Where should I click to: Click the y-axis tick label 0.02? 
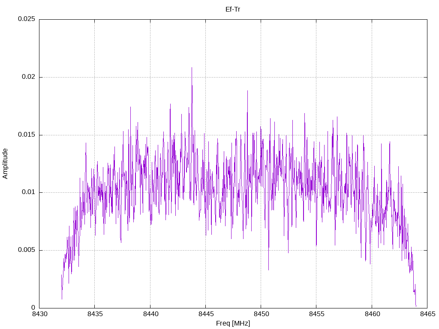point(29,77)
